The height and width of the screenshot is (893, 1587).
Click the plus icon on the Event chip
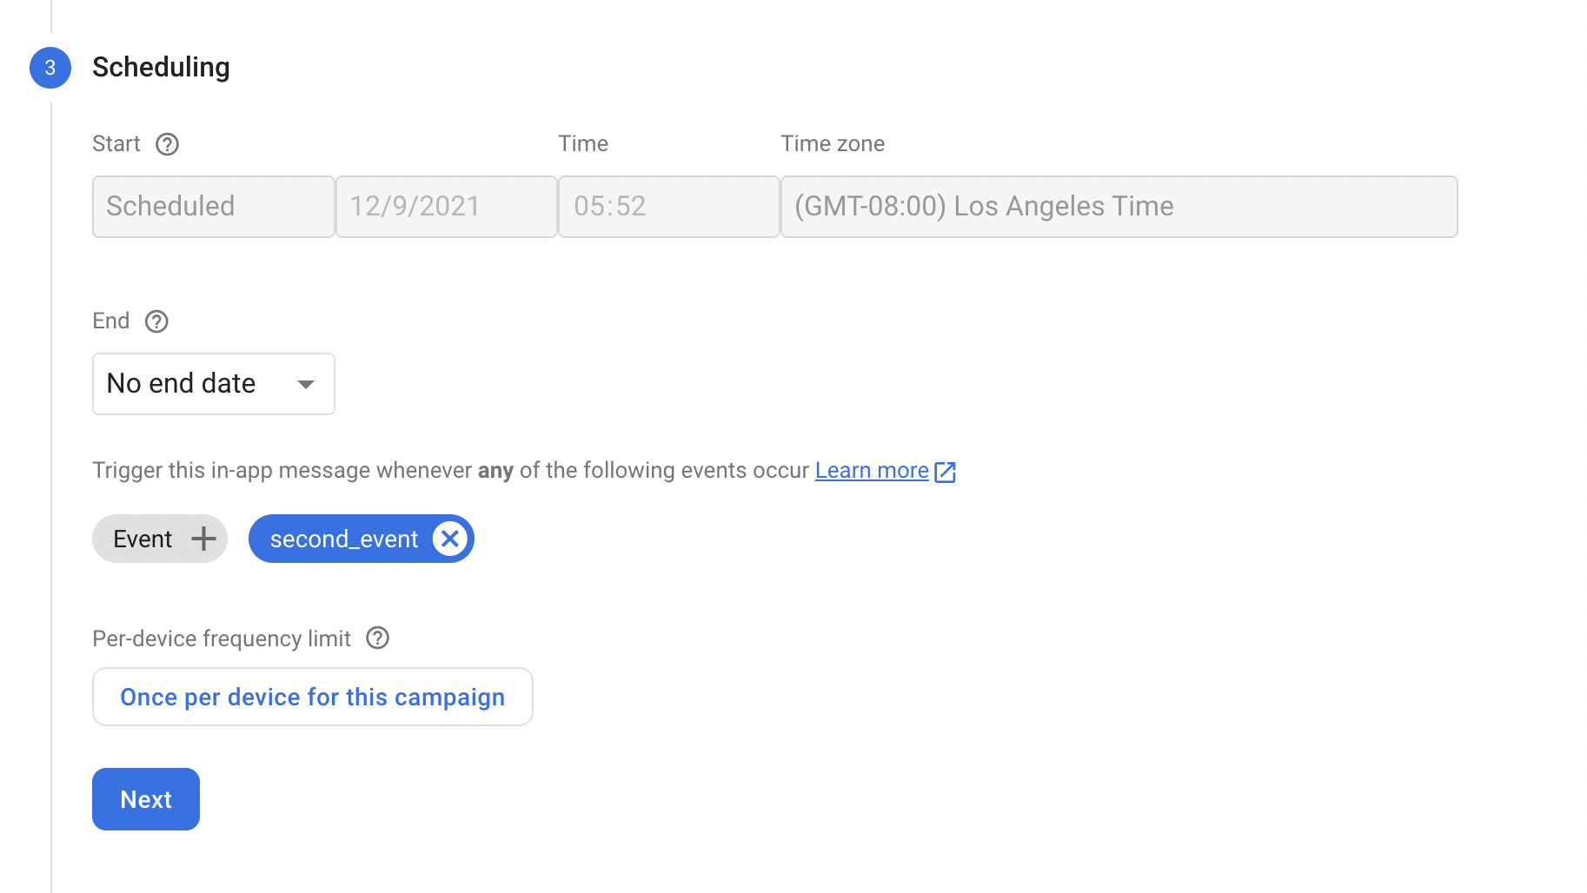(203, 539)
